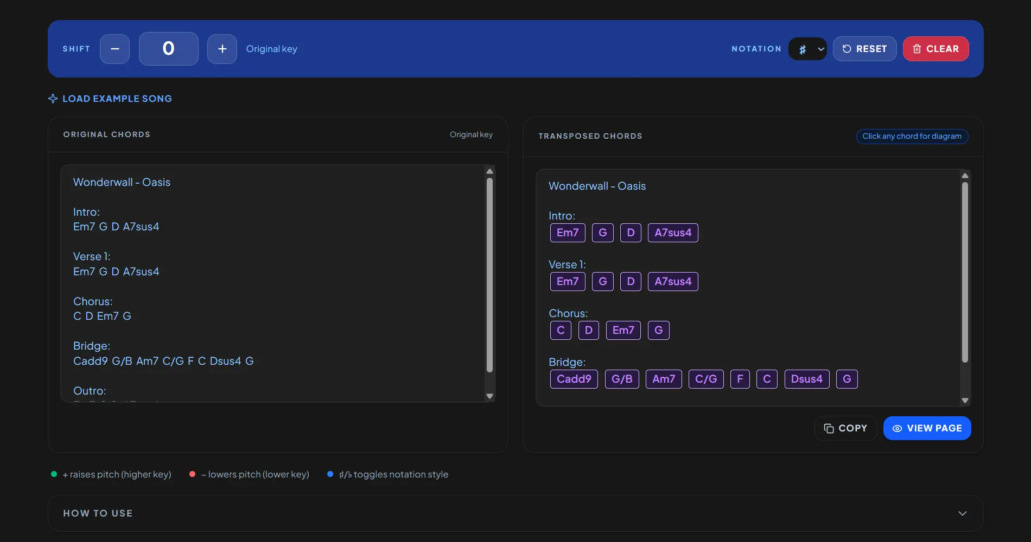Copy the transposed chords
The width and height of the screenshot is (1031, 542).
pos(845,428)
